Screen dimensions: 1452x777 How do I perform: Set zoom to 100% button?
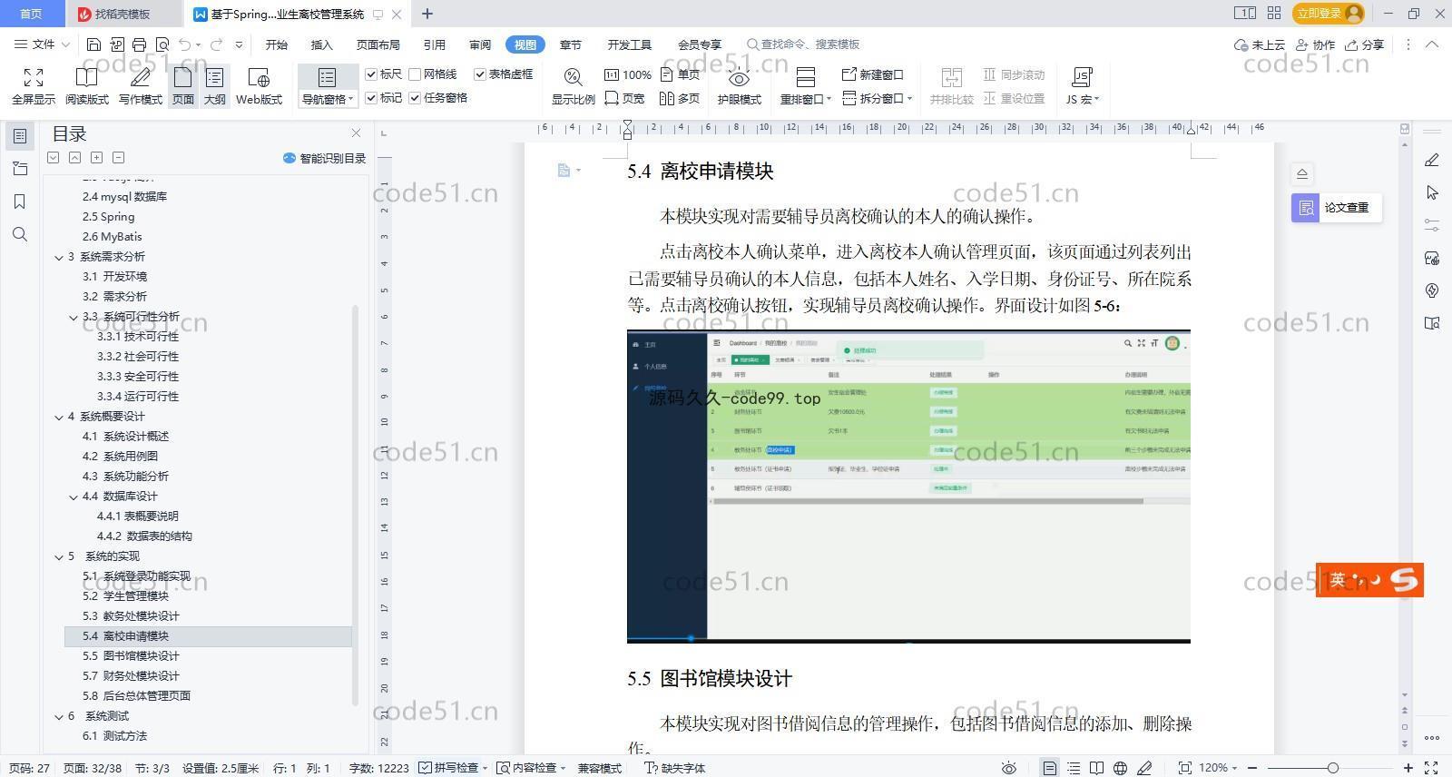[x=628, y=74]
